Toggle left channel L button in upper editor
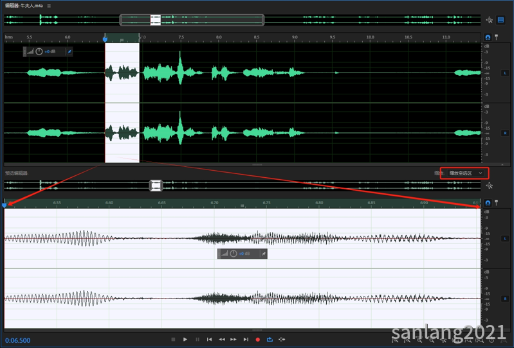This screenshot has width=514, height=348. click(x=505, y=73)
